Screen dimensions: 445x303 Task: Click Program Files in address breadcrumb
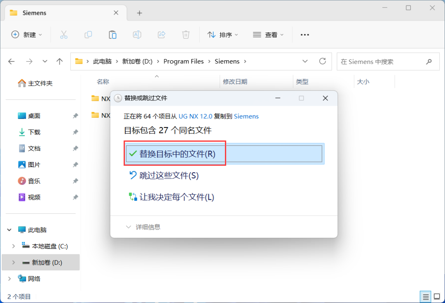coord(184,62)
